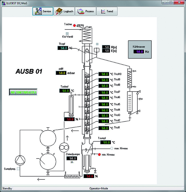Click the valve below distillate receiver
The width and height of the screenshot is (186, 192).
[x=130, y=113]
